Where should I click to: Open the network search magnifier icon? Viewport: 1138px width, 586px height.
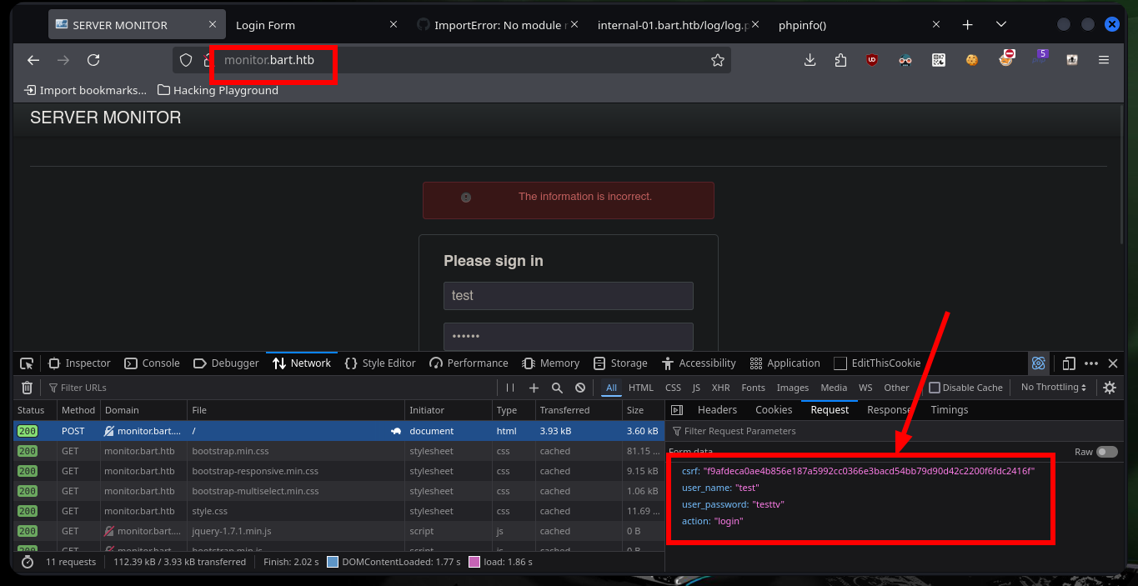click(x=557, y=388)
